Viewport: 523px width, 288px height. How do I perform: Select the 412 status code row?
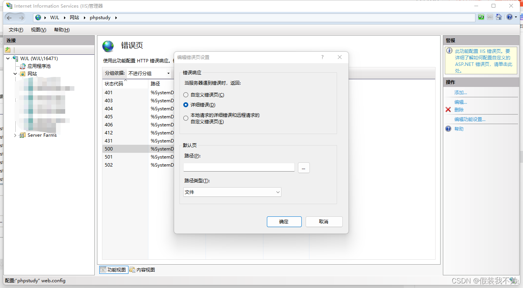click(x=138, y=133)
